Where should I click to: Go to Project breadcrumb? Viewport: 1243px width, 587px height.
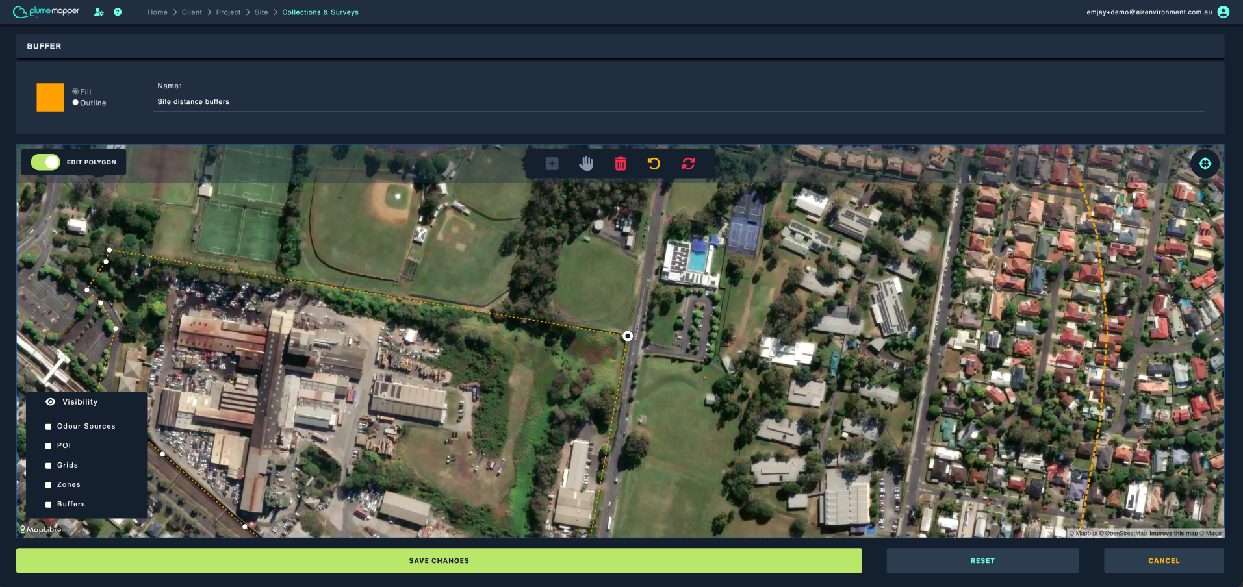228,12
